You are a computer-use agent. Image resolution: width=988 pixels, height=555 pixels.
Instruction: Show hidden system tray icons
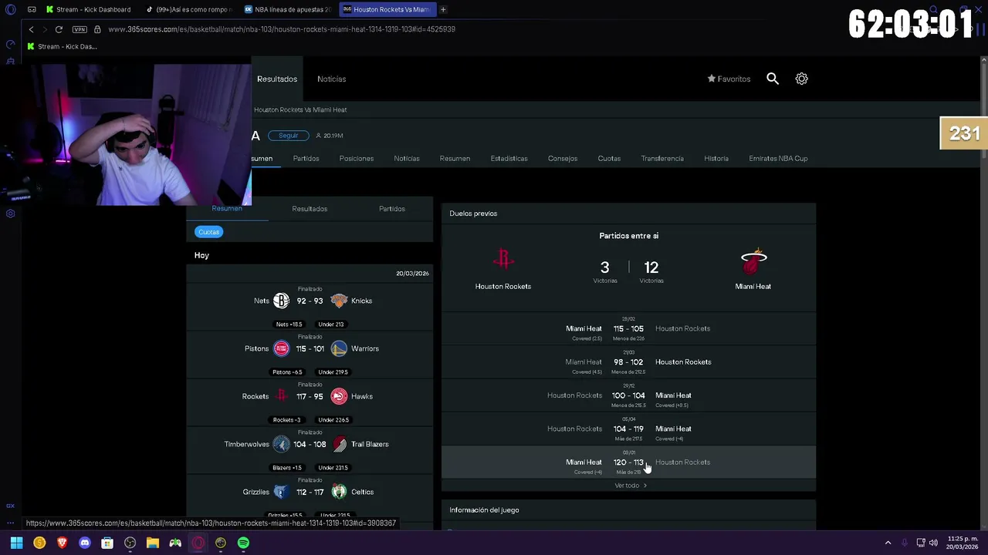tap(888, 543)
